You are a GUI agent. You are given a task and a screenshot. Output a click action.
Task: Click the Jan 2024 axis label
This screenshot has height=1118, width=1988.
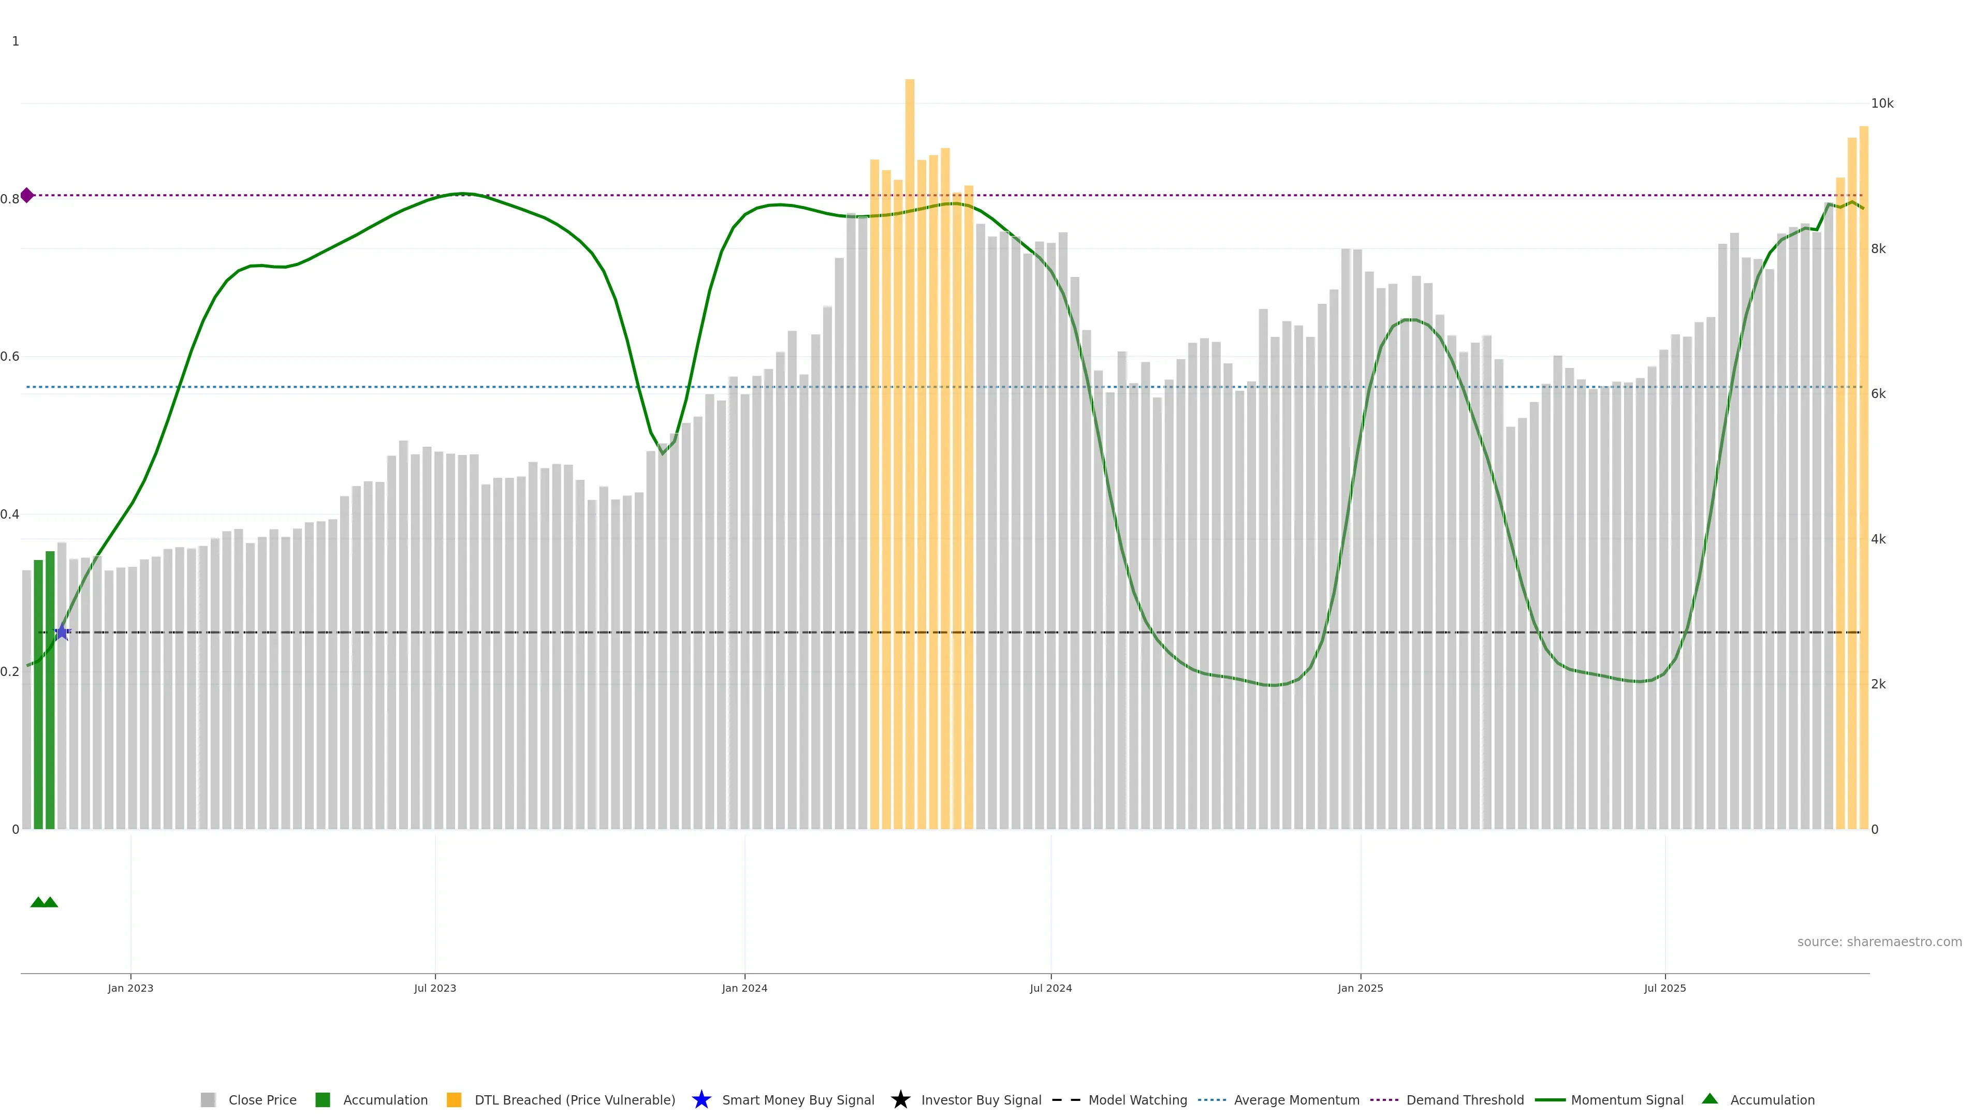pyautogui.click(x=744, y=988)
